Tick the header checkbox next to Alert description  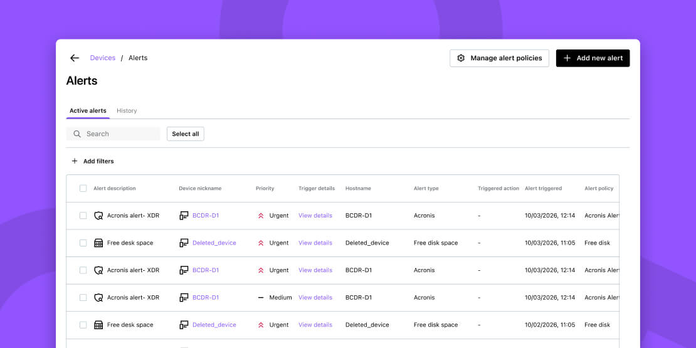[83, 188]
